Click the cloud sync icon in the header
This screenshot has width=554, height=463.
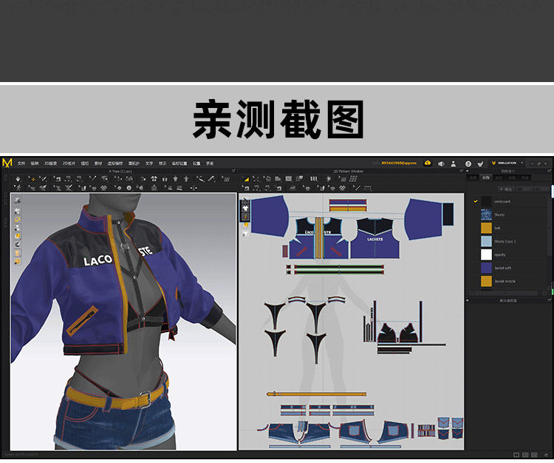click(x=428, y=163)
